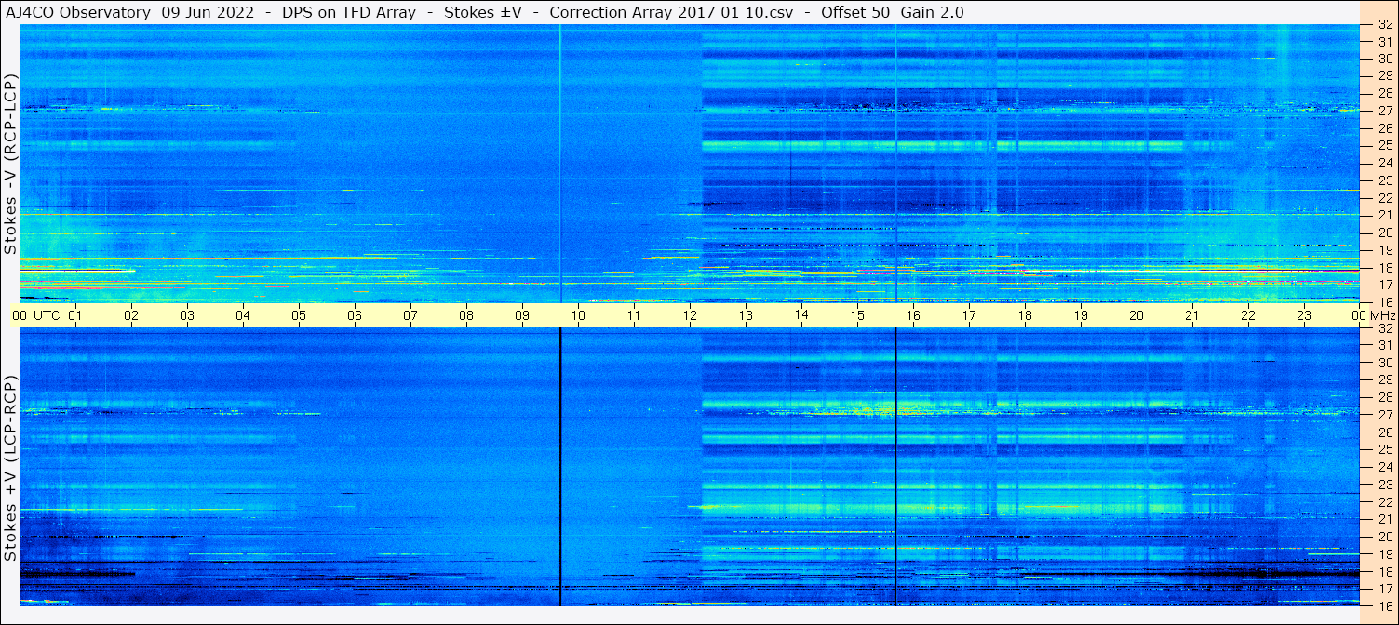
Task: Click hour 17 on the UTC time axis
Action: 969,315
